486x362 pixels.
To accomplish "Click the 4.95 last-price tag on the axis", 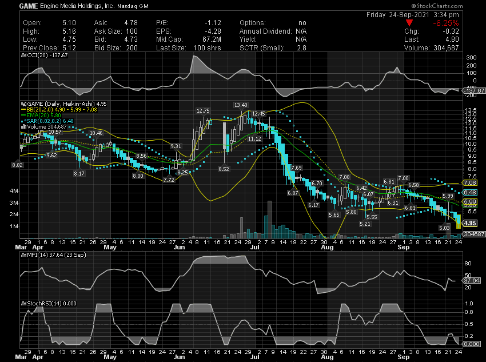I will tap(471, 223).
